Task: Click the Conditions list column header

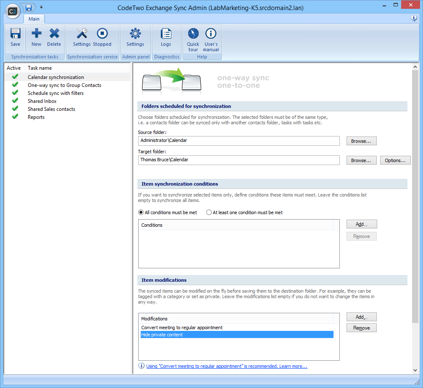Action: click(236, 225)
